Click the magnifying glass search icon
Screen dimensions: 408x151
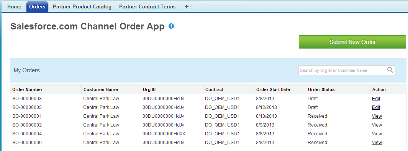390,70
